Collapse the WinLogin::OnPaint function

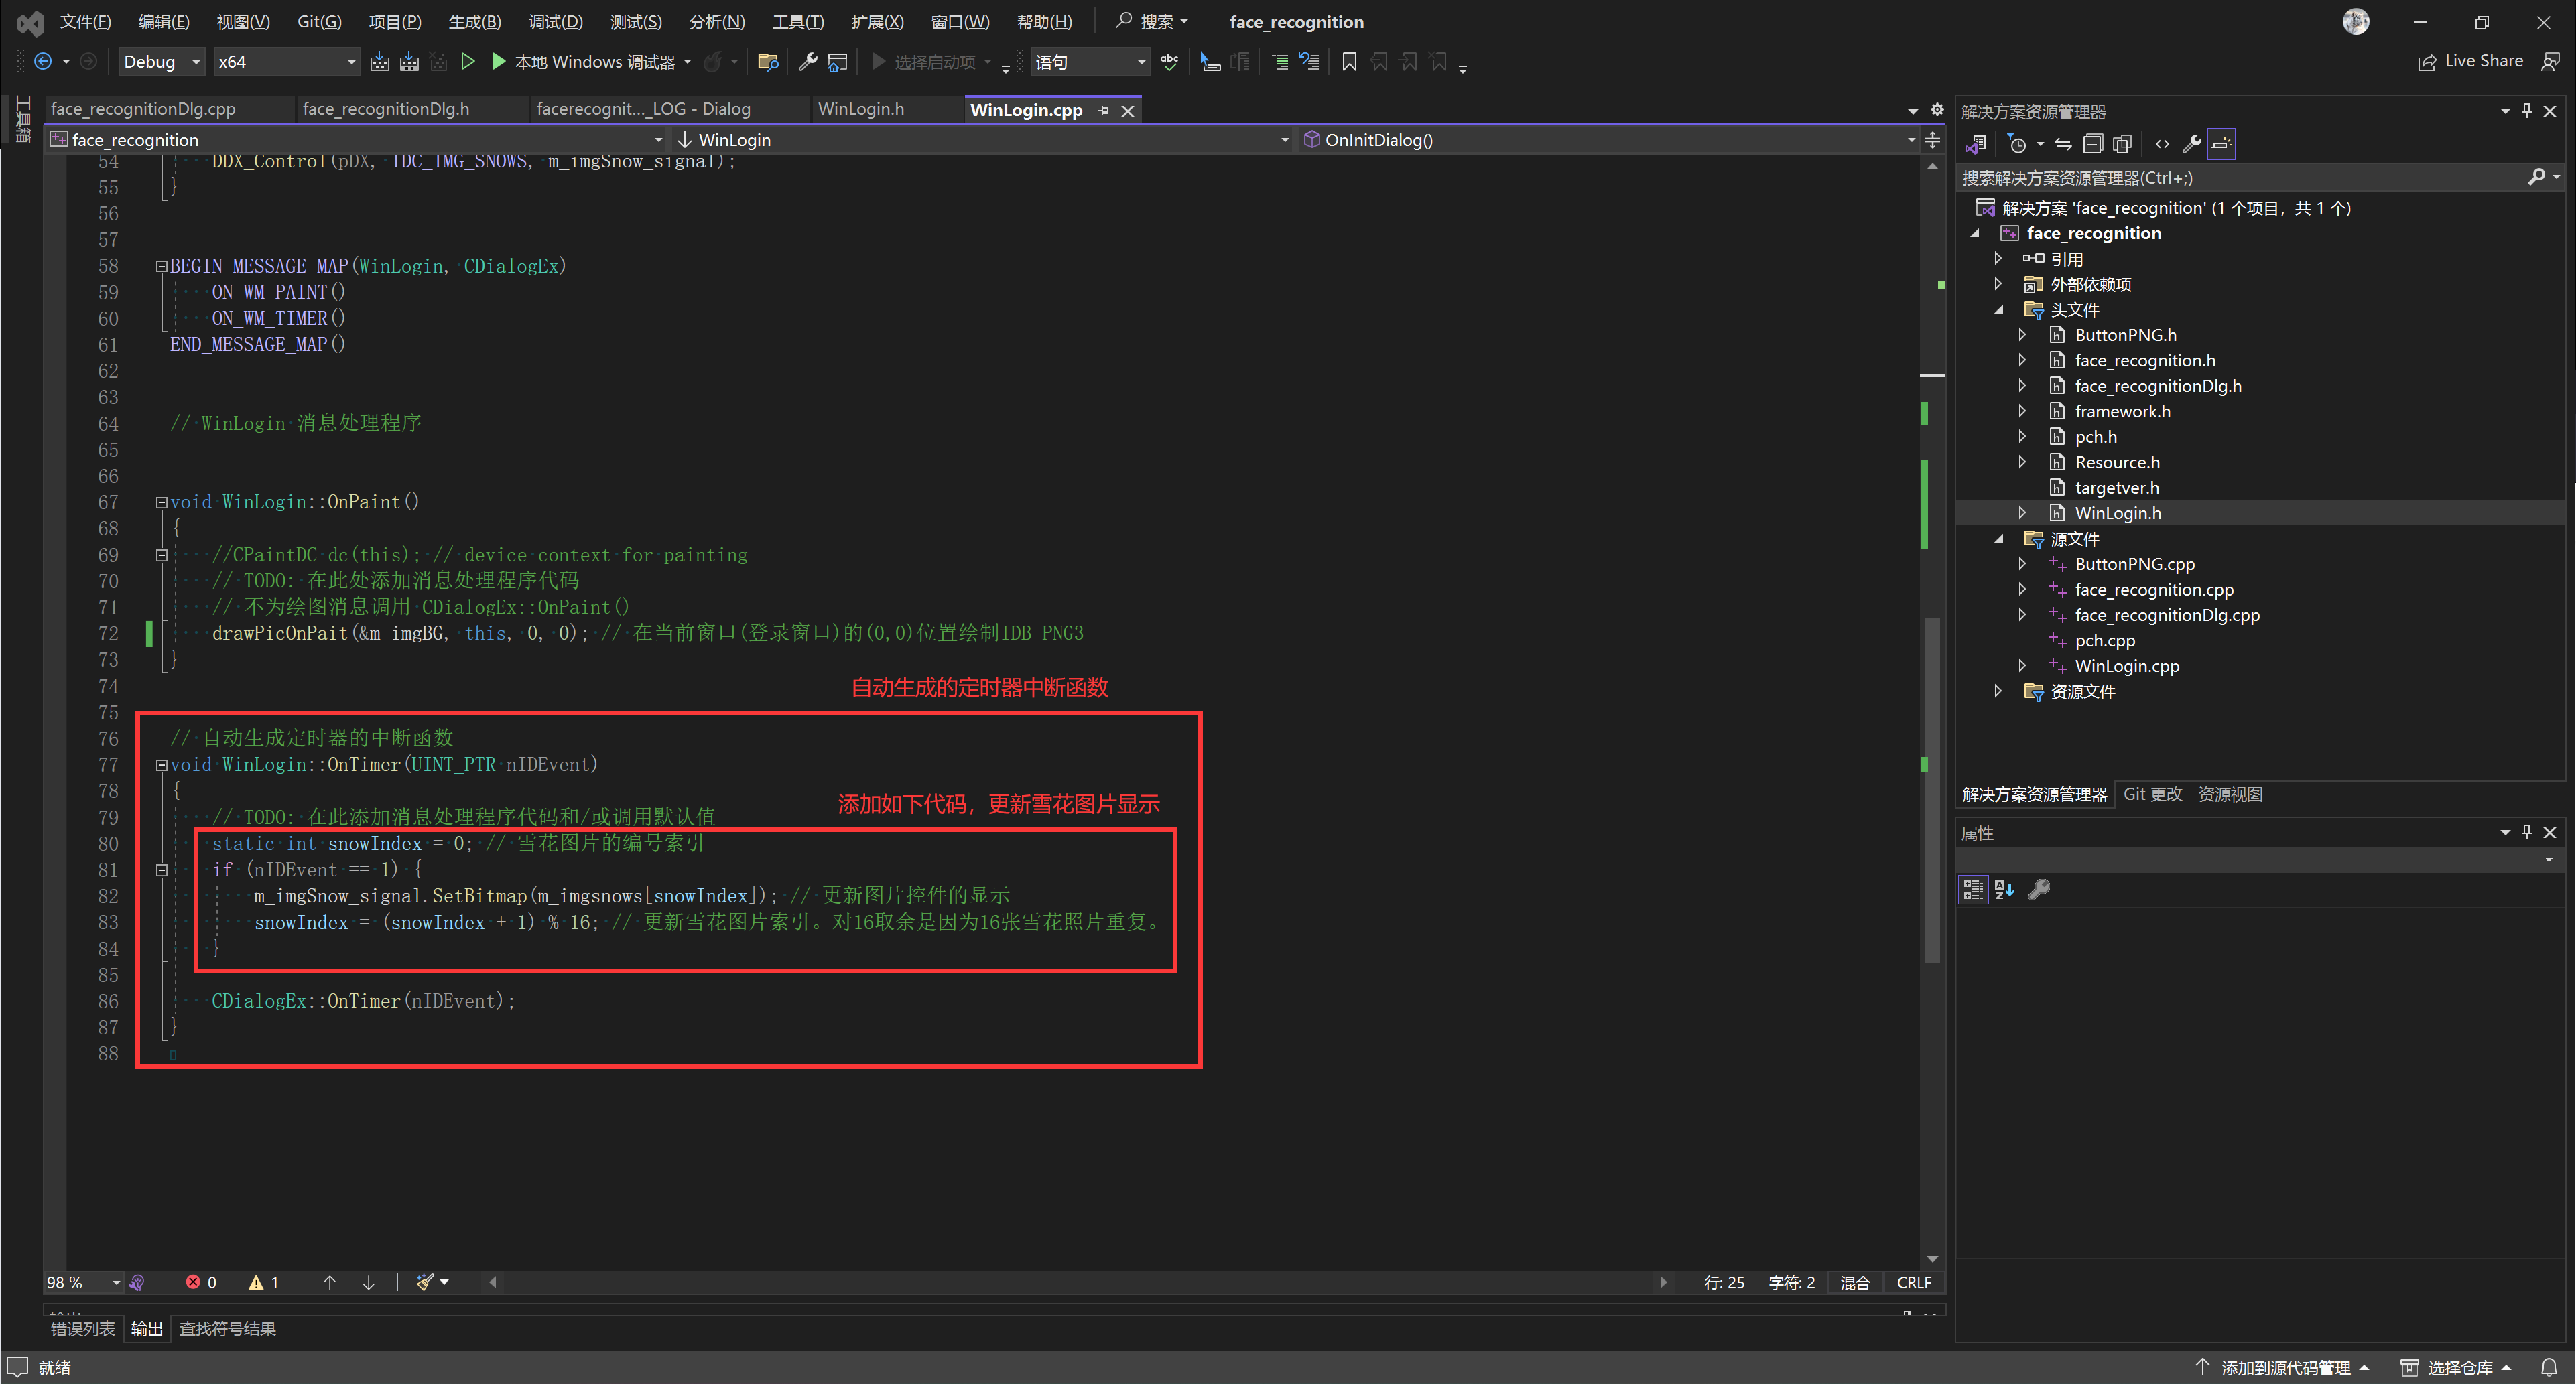pos(161,502)
